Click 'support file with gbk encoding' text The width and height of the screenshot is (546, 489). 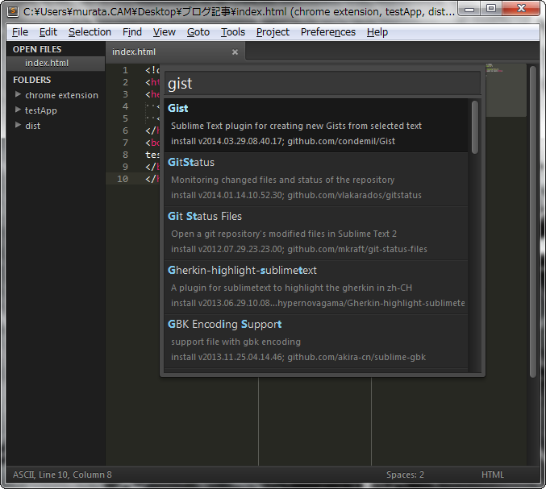click(x=235, y=342)
